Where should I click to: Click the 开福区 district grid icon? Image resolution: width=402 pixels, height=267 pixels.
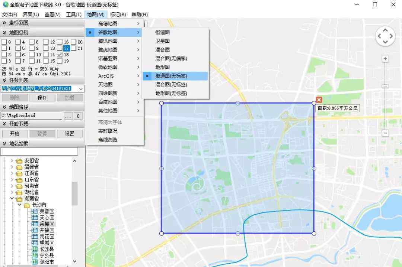click(35, 230)
